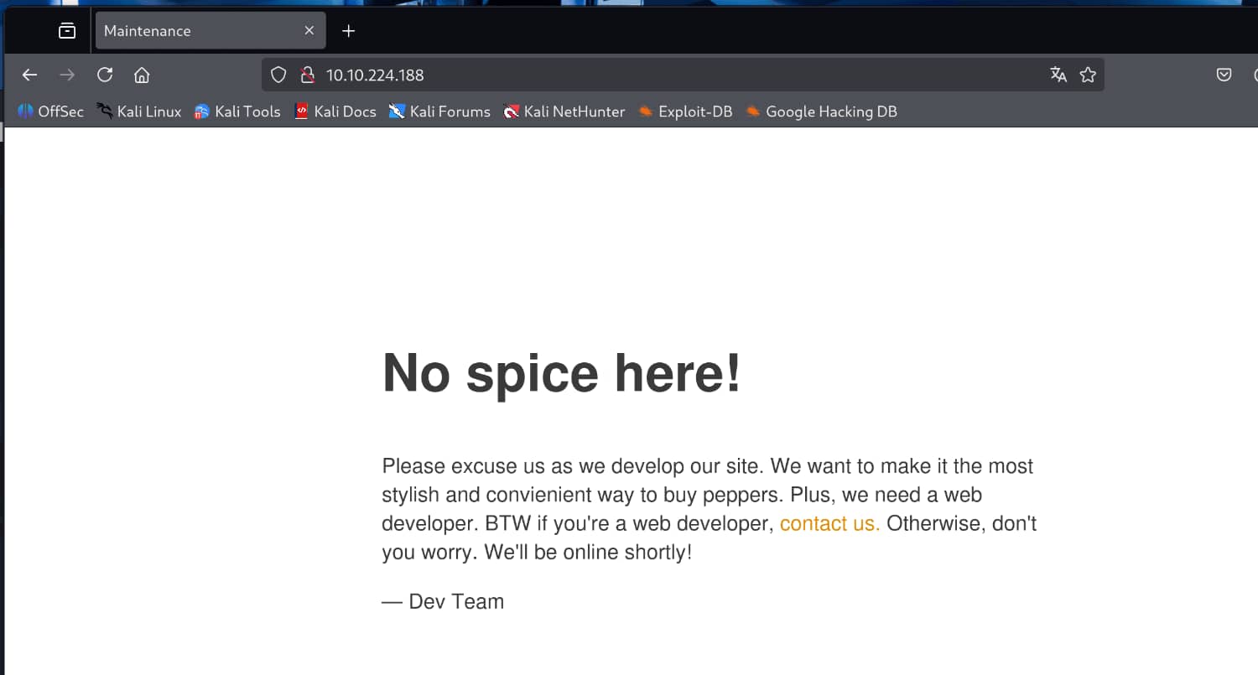Select the Maintenance tab
Image resolution: width=1258 pixels, height=675 pixels.
click(193, 31)
